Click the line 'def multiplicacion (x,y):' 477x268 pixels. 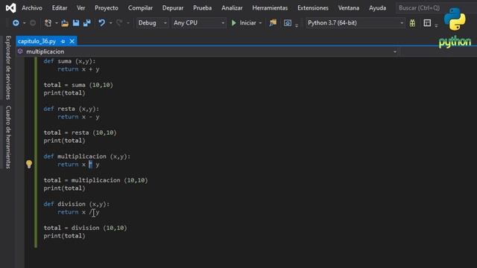click(86, 156)
